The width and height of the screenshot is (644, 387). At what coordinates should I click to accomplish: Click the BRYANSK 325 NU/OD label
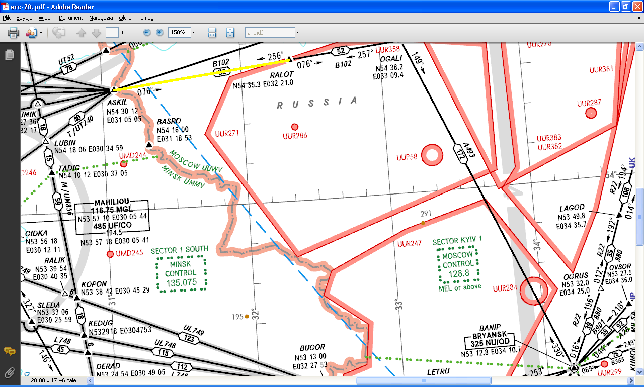[490, 341]
